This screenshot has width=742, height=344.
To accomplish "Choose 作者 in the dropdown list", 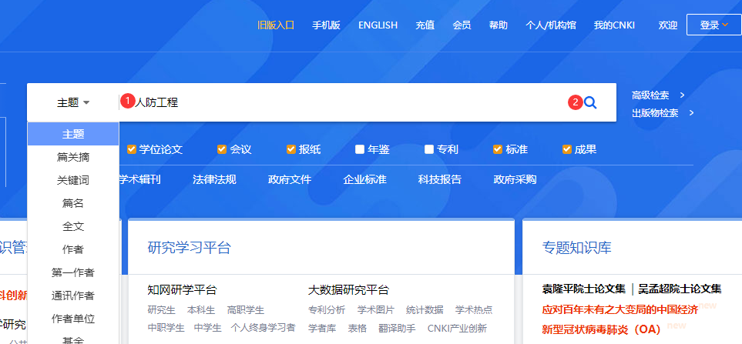I will click(x=73, y=249).
